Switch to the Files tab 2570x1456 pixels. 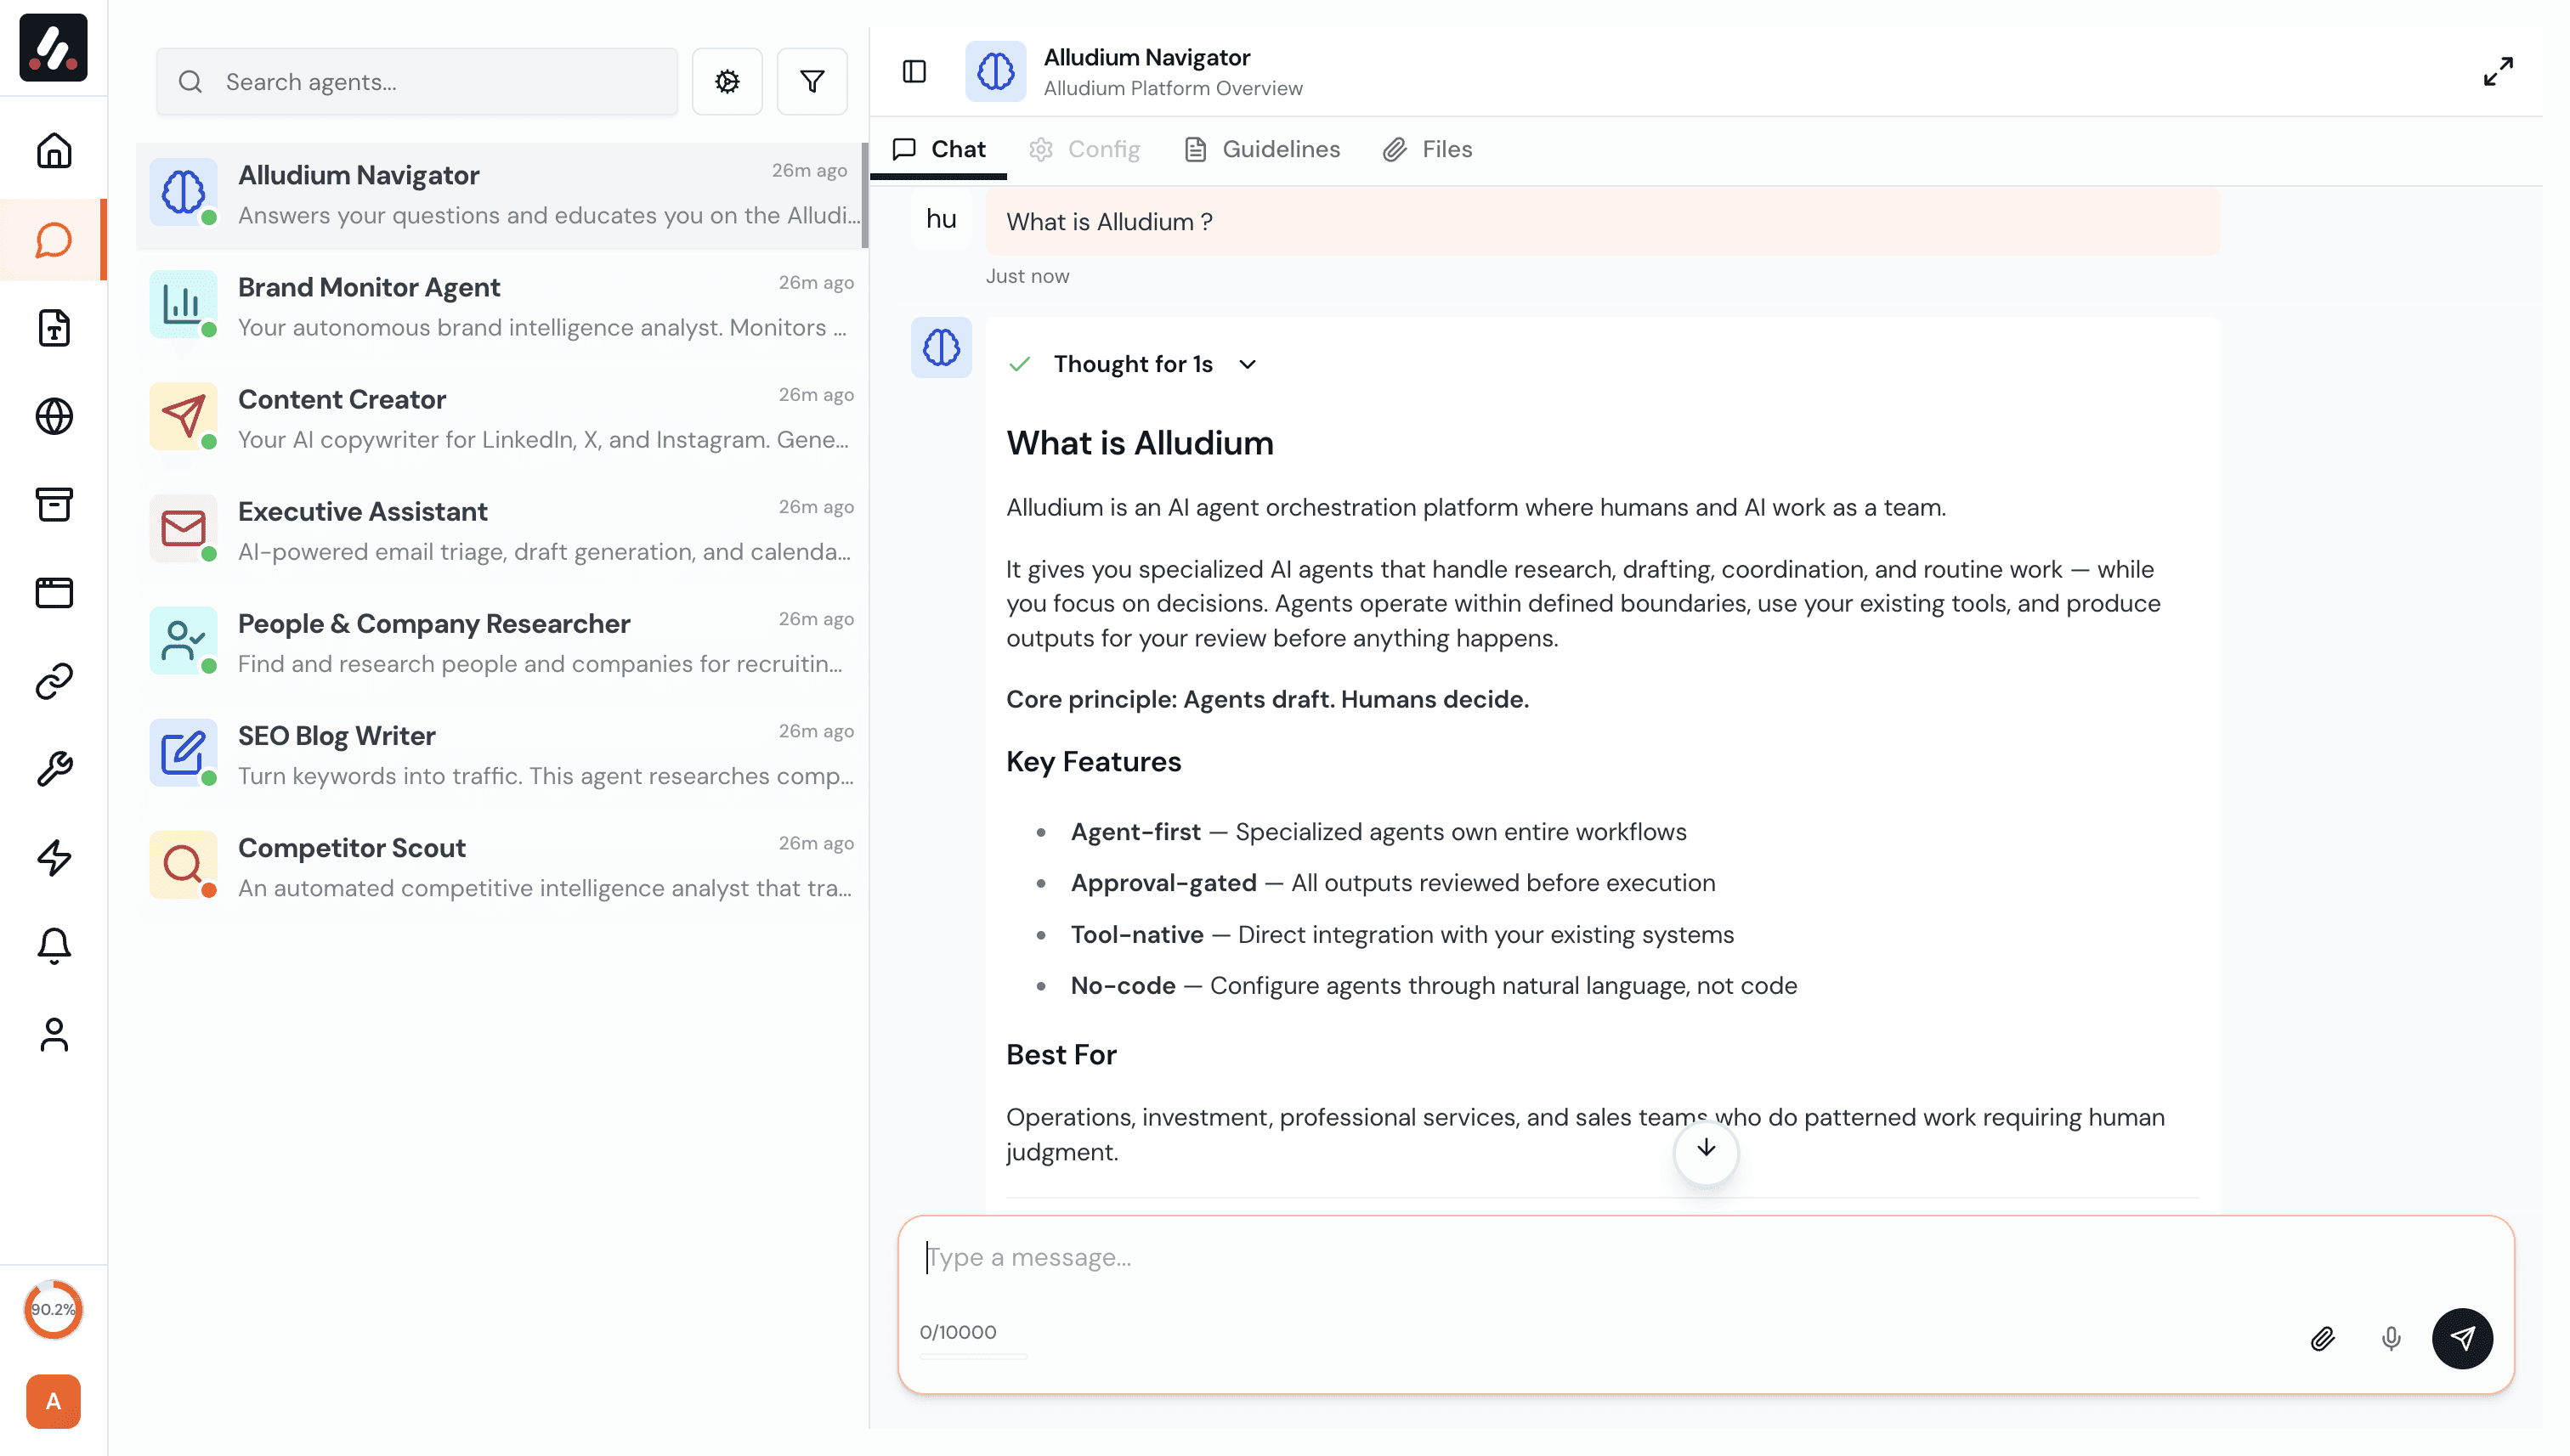1428,149
